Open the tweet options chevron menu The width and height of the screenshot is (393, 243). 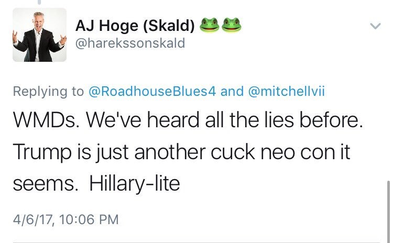tap(376, 26)
